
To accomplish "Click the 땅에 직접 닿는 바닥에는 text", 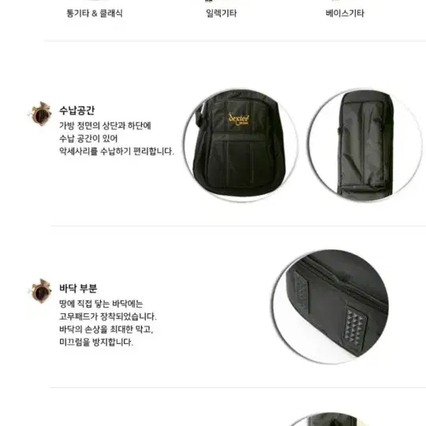I will coord(101,304).
